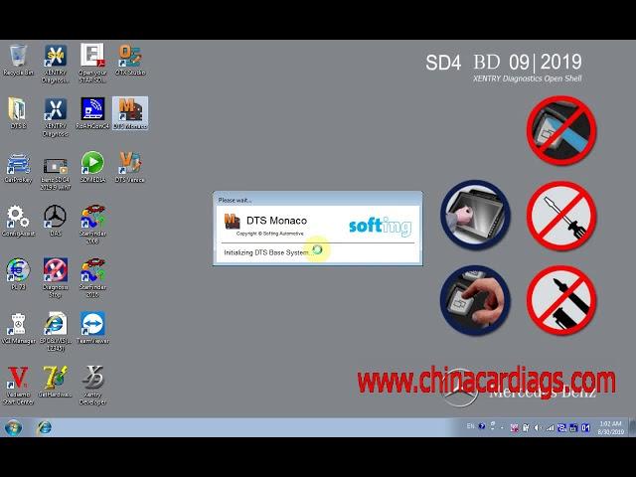636x477 pixels.
Task: Open the Windows Start menu orb
Action: pyautogui.click(x=13, y=427)
